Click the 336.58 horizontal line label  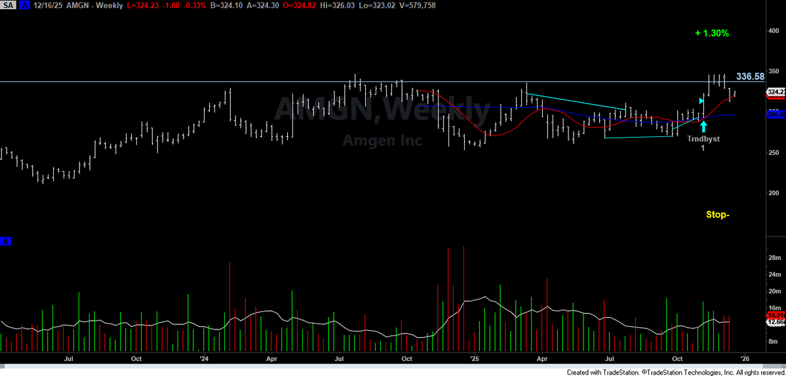tap(751, 77)
